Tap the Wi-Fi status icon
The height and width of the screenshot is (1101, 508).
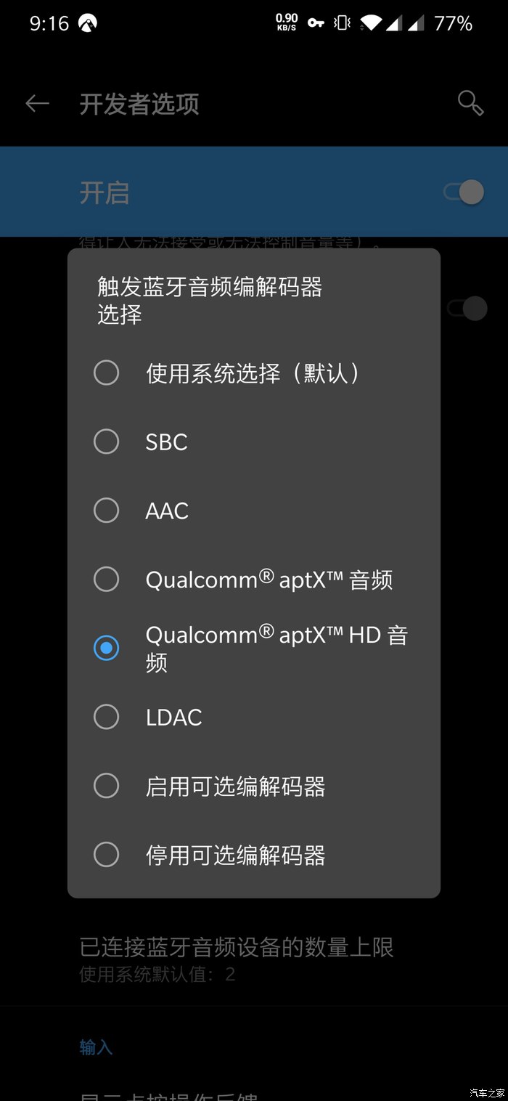(370, 23)
